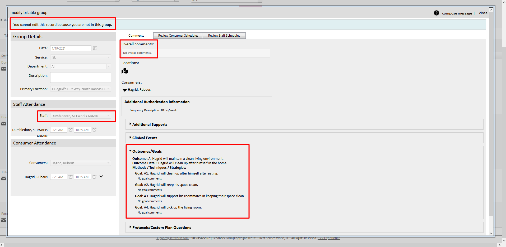Click the goal A1 clean up after eating text

click(177, 173)
